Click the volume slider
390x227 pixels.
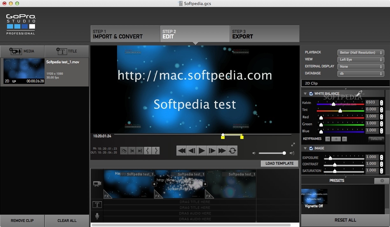pyautogui.click(x=272, y=153)
